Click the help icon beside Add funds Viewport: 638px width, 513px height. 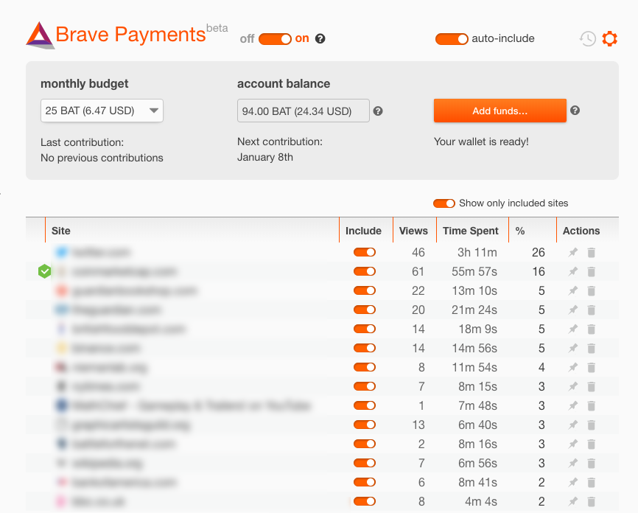575,111
